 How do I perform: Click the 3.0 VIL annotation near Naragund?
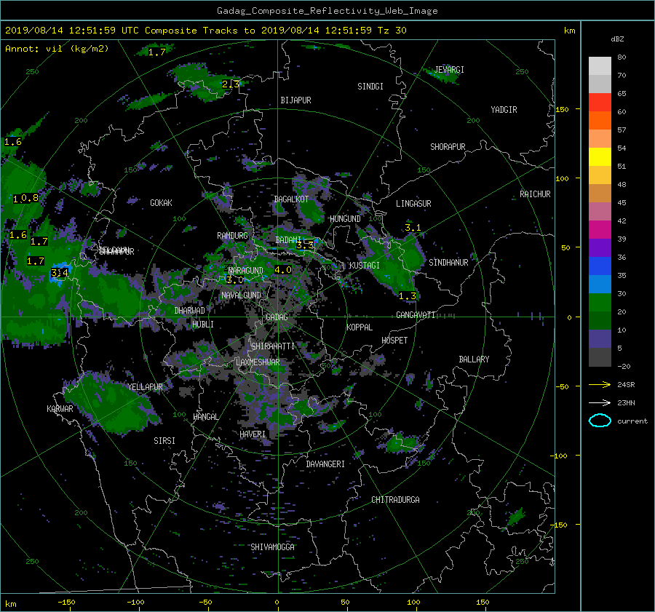[x=235, y=280]
